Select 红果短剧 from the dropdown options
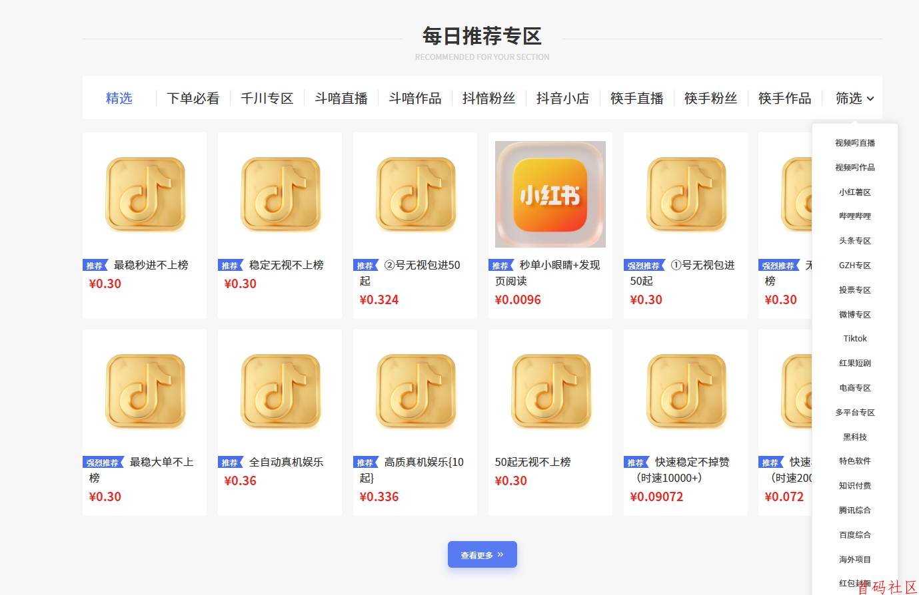This screenshot has width=919, height=595. [854, 363]
